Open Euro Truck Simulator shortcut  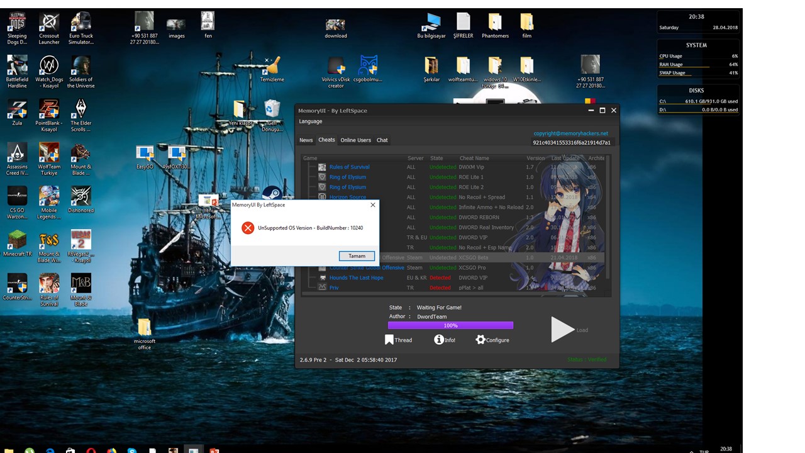81,28
